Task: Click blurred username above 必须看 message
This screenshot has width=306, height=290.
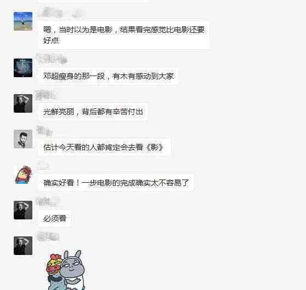Action: (x=47, y=201)
